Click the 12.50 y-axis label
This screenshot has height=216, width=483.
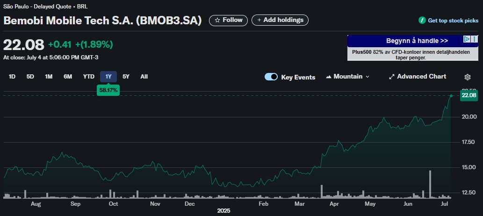point(469,193)
